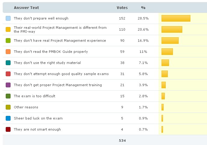Image resolution: width=207 pixels, height=145 pixels.
Task: Click the dark red swatch for 'They are not smart enough'
Action: pyautogui.click(x=8, y=129)
